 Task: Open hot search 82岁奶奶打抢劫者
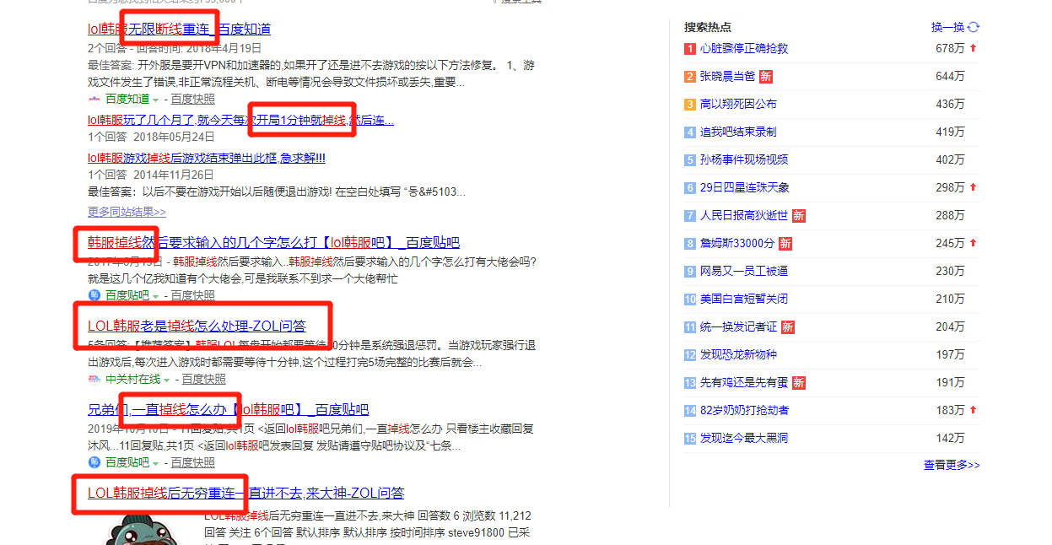744,411
